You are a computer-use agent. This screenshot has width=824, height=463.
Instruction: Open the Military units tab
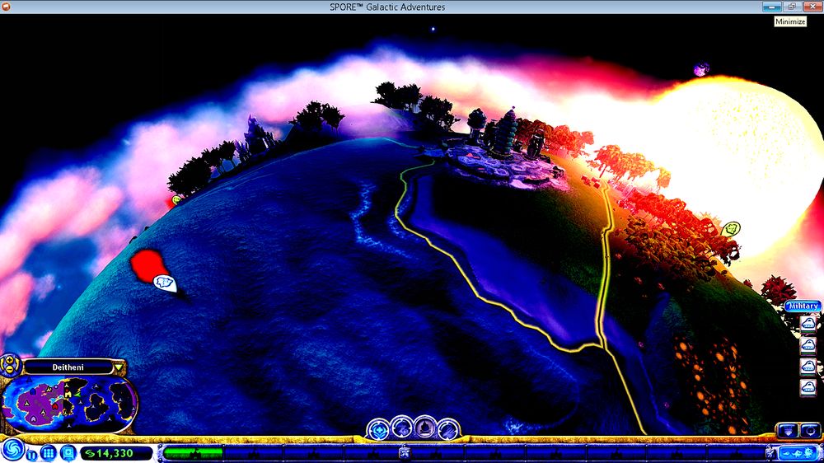(803, 306)
